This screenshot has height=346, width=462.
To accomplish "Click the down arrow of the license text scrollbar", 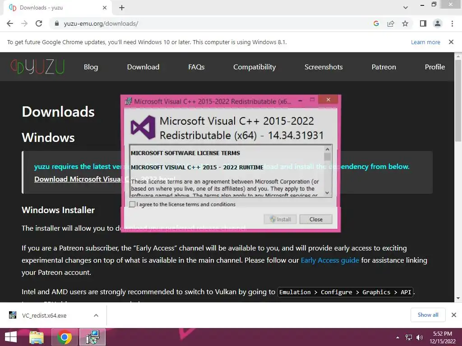I will pos(328,193).
